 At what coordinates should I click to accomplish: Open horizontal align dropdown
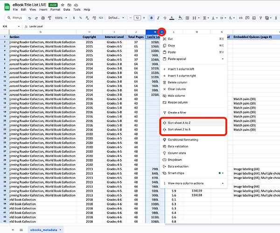click(x=206, y=18)
